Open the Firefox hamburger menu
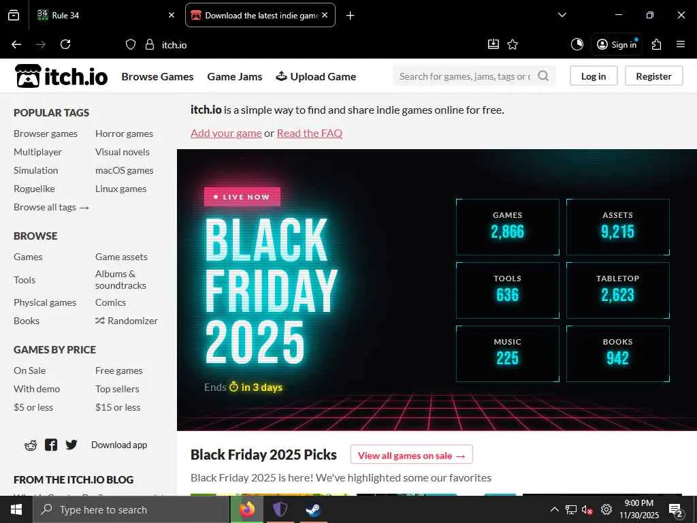697x523 pixels. coord(681,44)
